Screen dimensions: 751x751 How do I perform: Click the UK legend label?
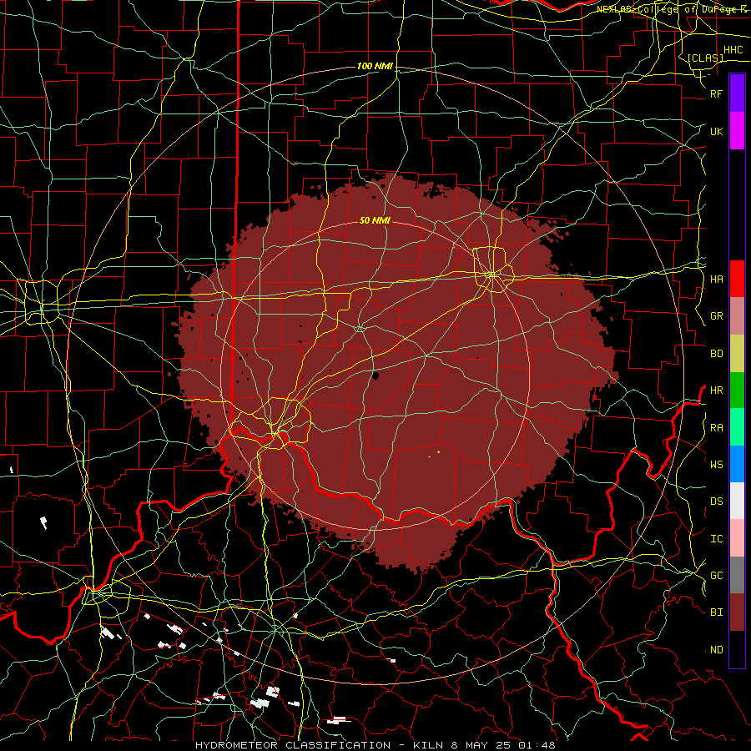click(716, 132)
